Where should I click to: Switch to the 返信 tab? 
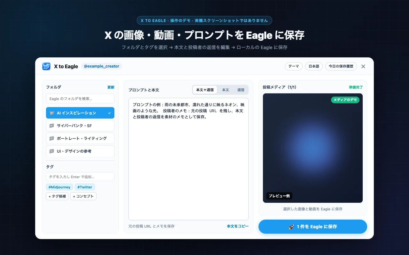pyautogui.click(x=241, y=90)
